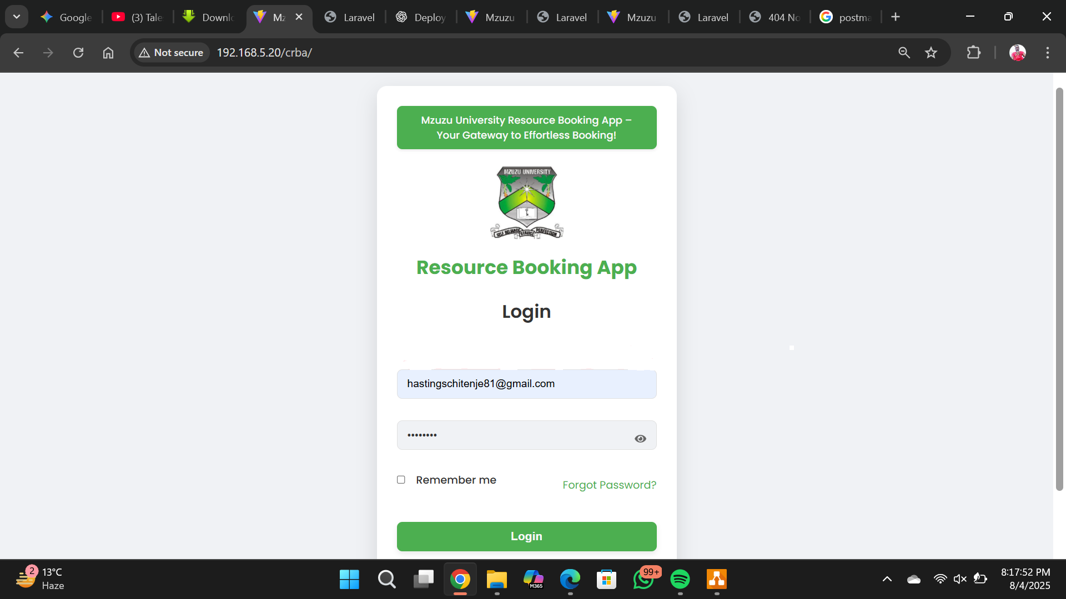Open Windows taskbar Search
The height and width of the screenshot is (599, 1066).
pos(386,580)
